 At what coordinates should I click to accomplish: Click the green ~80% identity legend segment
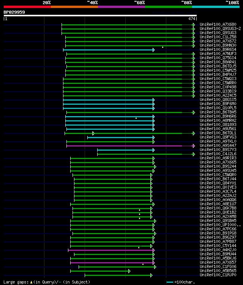[x=169, y=7]
